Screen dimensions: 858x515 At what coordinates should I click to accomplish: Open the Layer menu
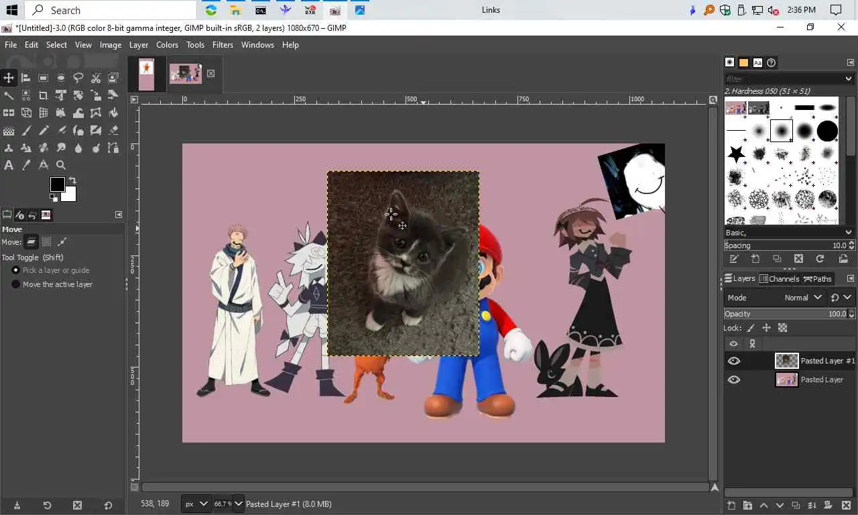coord(139,45)
